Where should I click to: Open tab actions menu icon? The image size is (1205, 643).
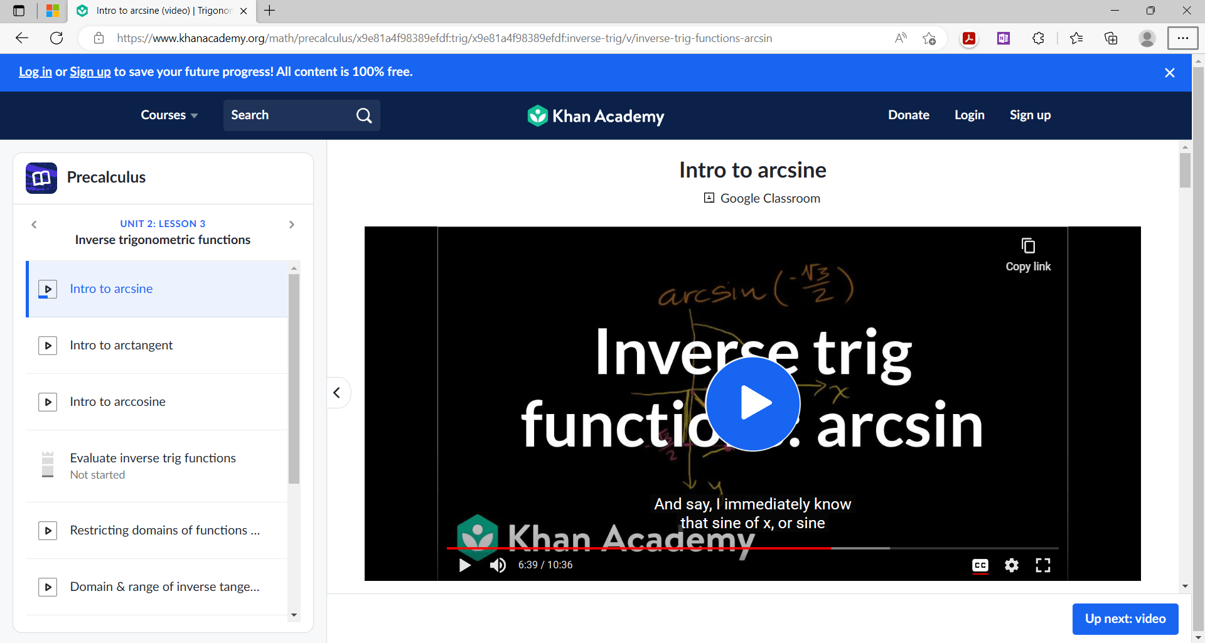point(19,11)
